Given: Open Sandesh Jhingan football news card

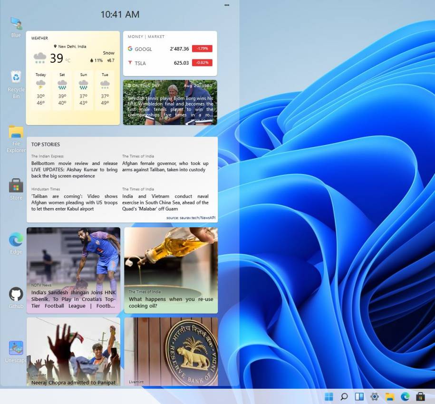Looking at the screenshot, I should point(74,270).
